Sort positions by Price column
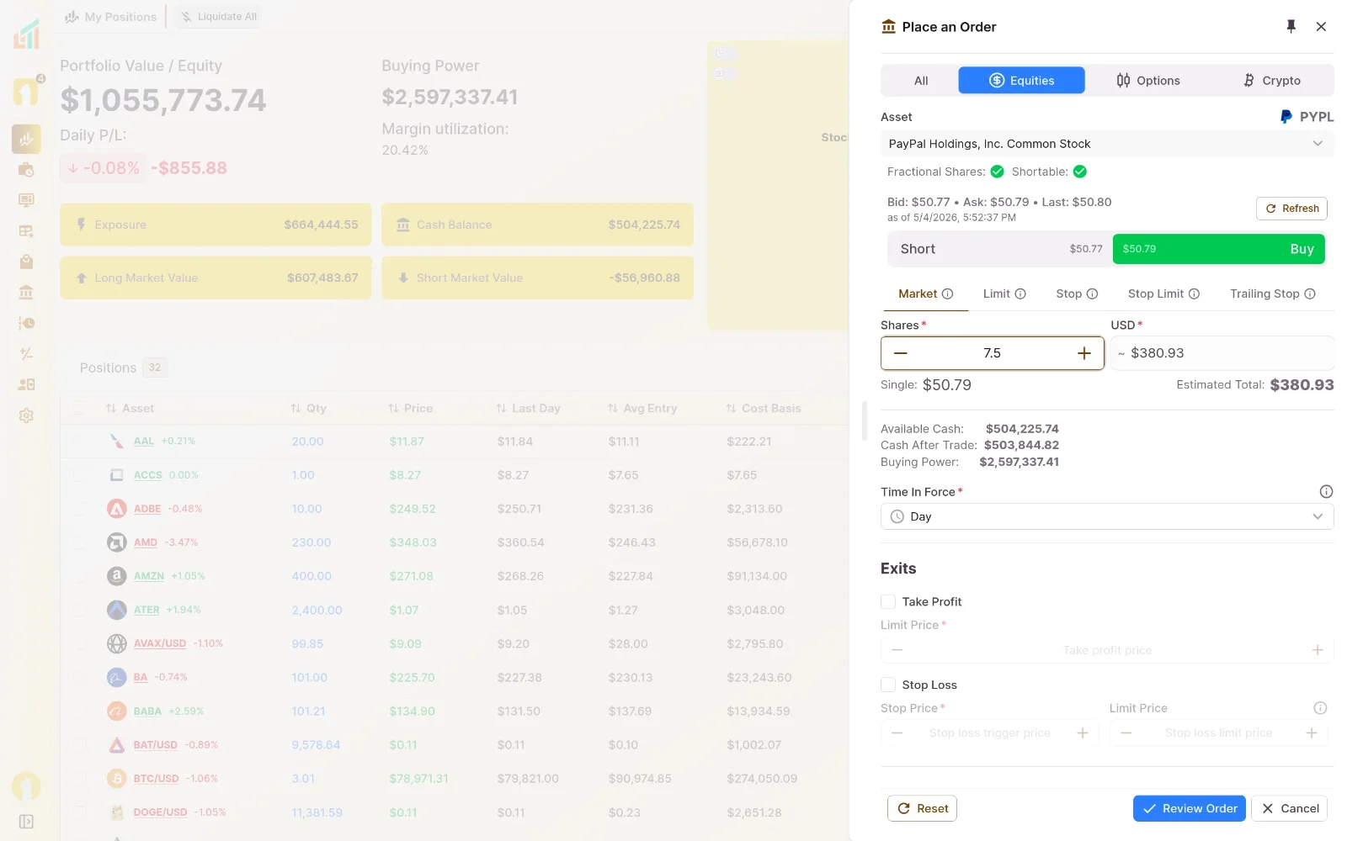The height and width of the screenshot is (841, 1347). point(410,409)
